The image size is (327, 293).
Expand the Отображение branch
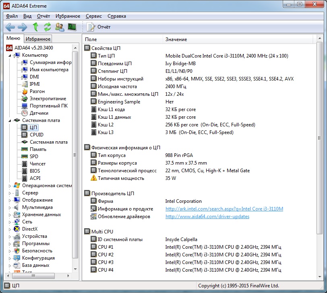pos(10,200)
